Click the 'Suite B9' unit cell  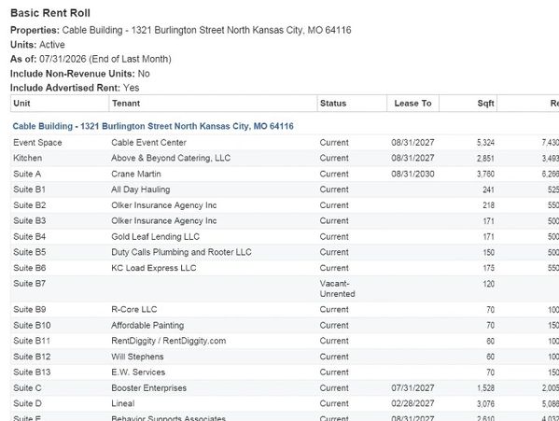pyautogui.click(x=30, y=309)
